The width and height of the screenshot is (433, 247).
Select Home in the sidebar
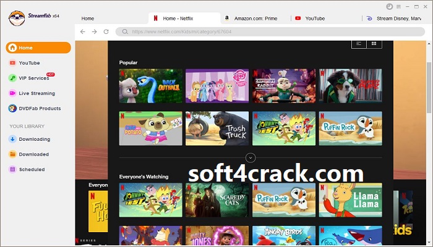pos(38,48)
